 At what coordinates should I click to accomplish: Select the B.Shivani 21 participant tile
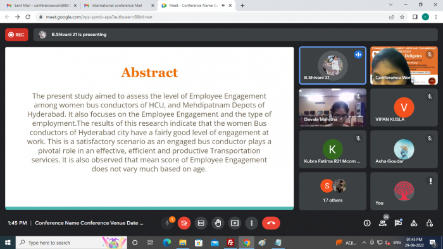click(332, 66)
